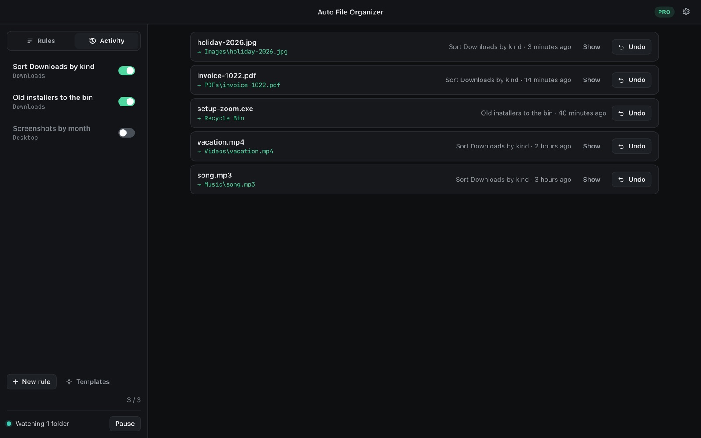Show holiday-2026.jpg in its folder
Viewport: 701px width, 438px height.
(591, 47)
